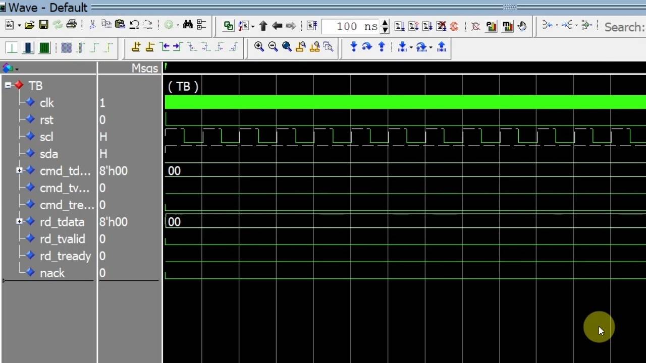Click the Zoom in on Active Cursor icon

click(x=301, y=47)
